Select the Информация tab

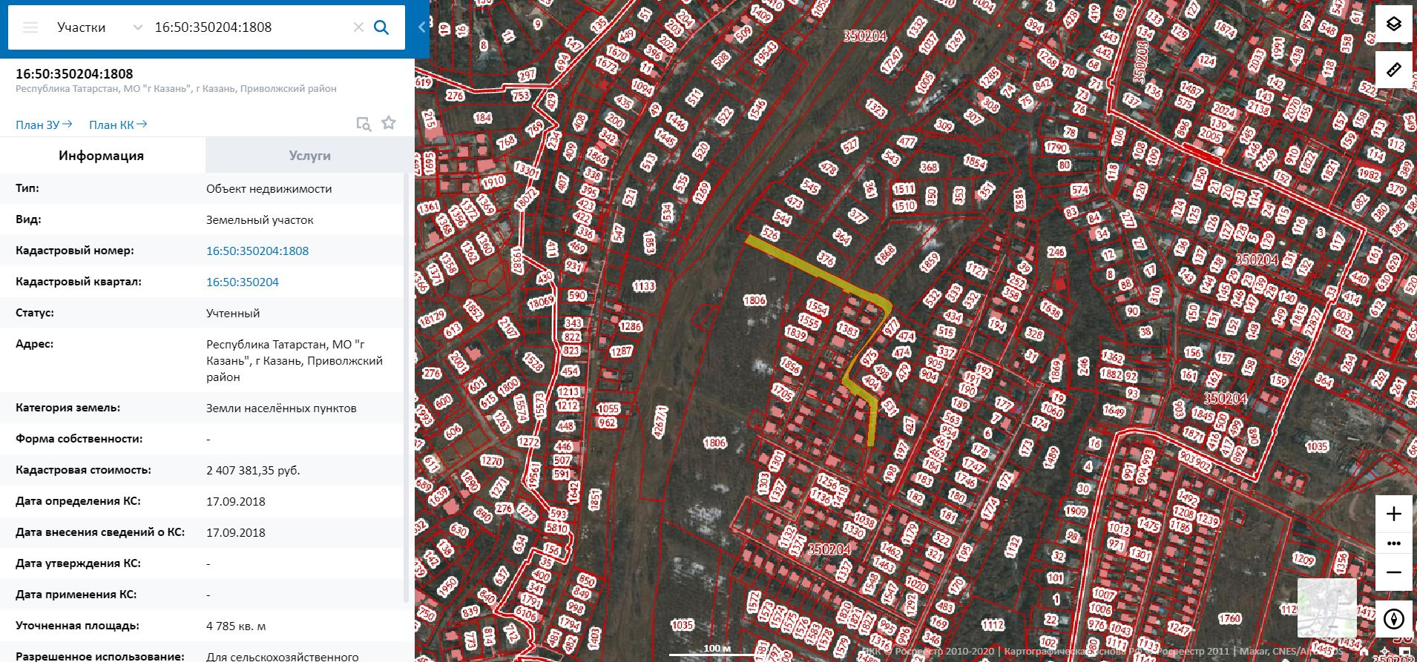tap(102, 156)
